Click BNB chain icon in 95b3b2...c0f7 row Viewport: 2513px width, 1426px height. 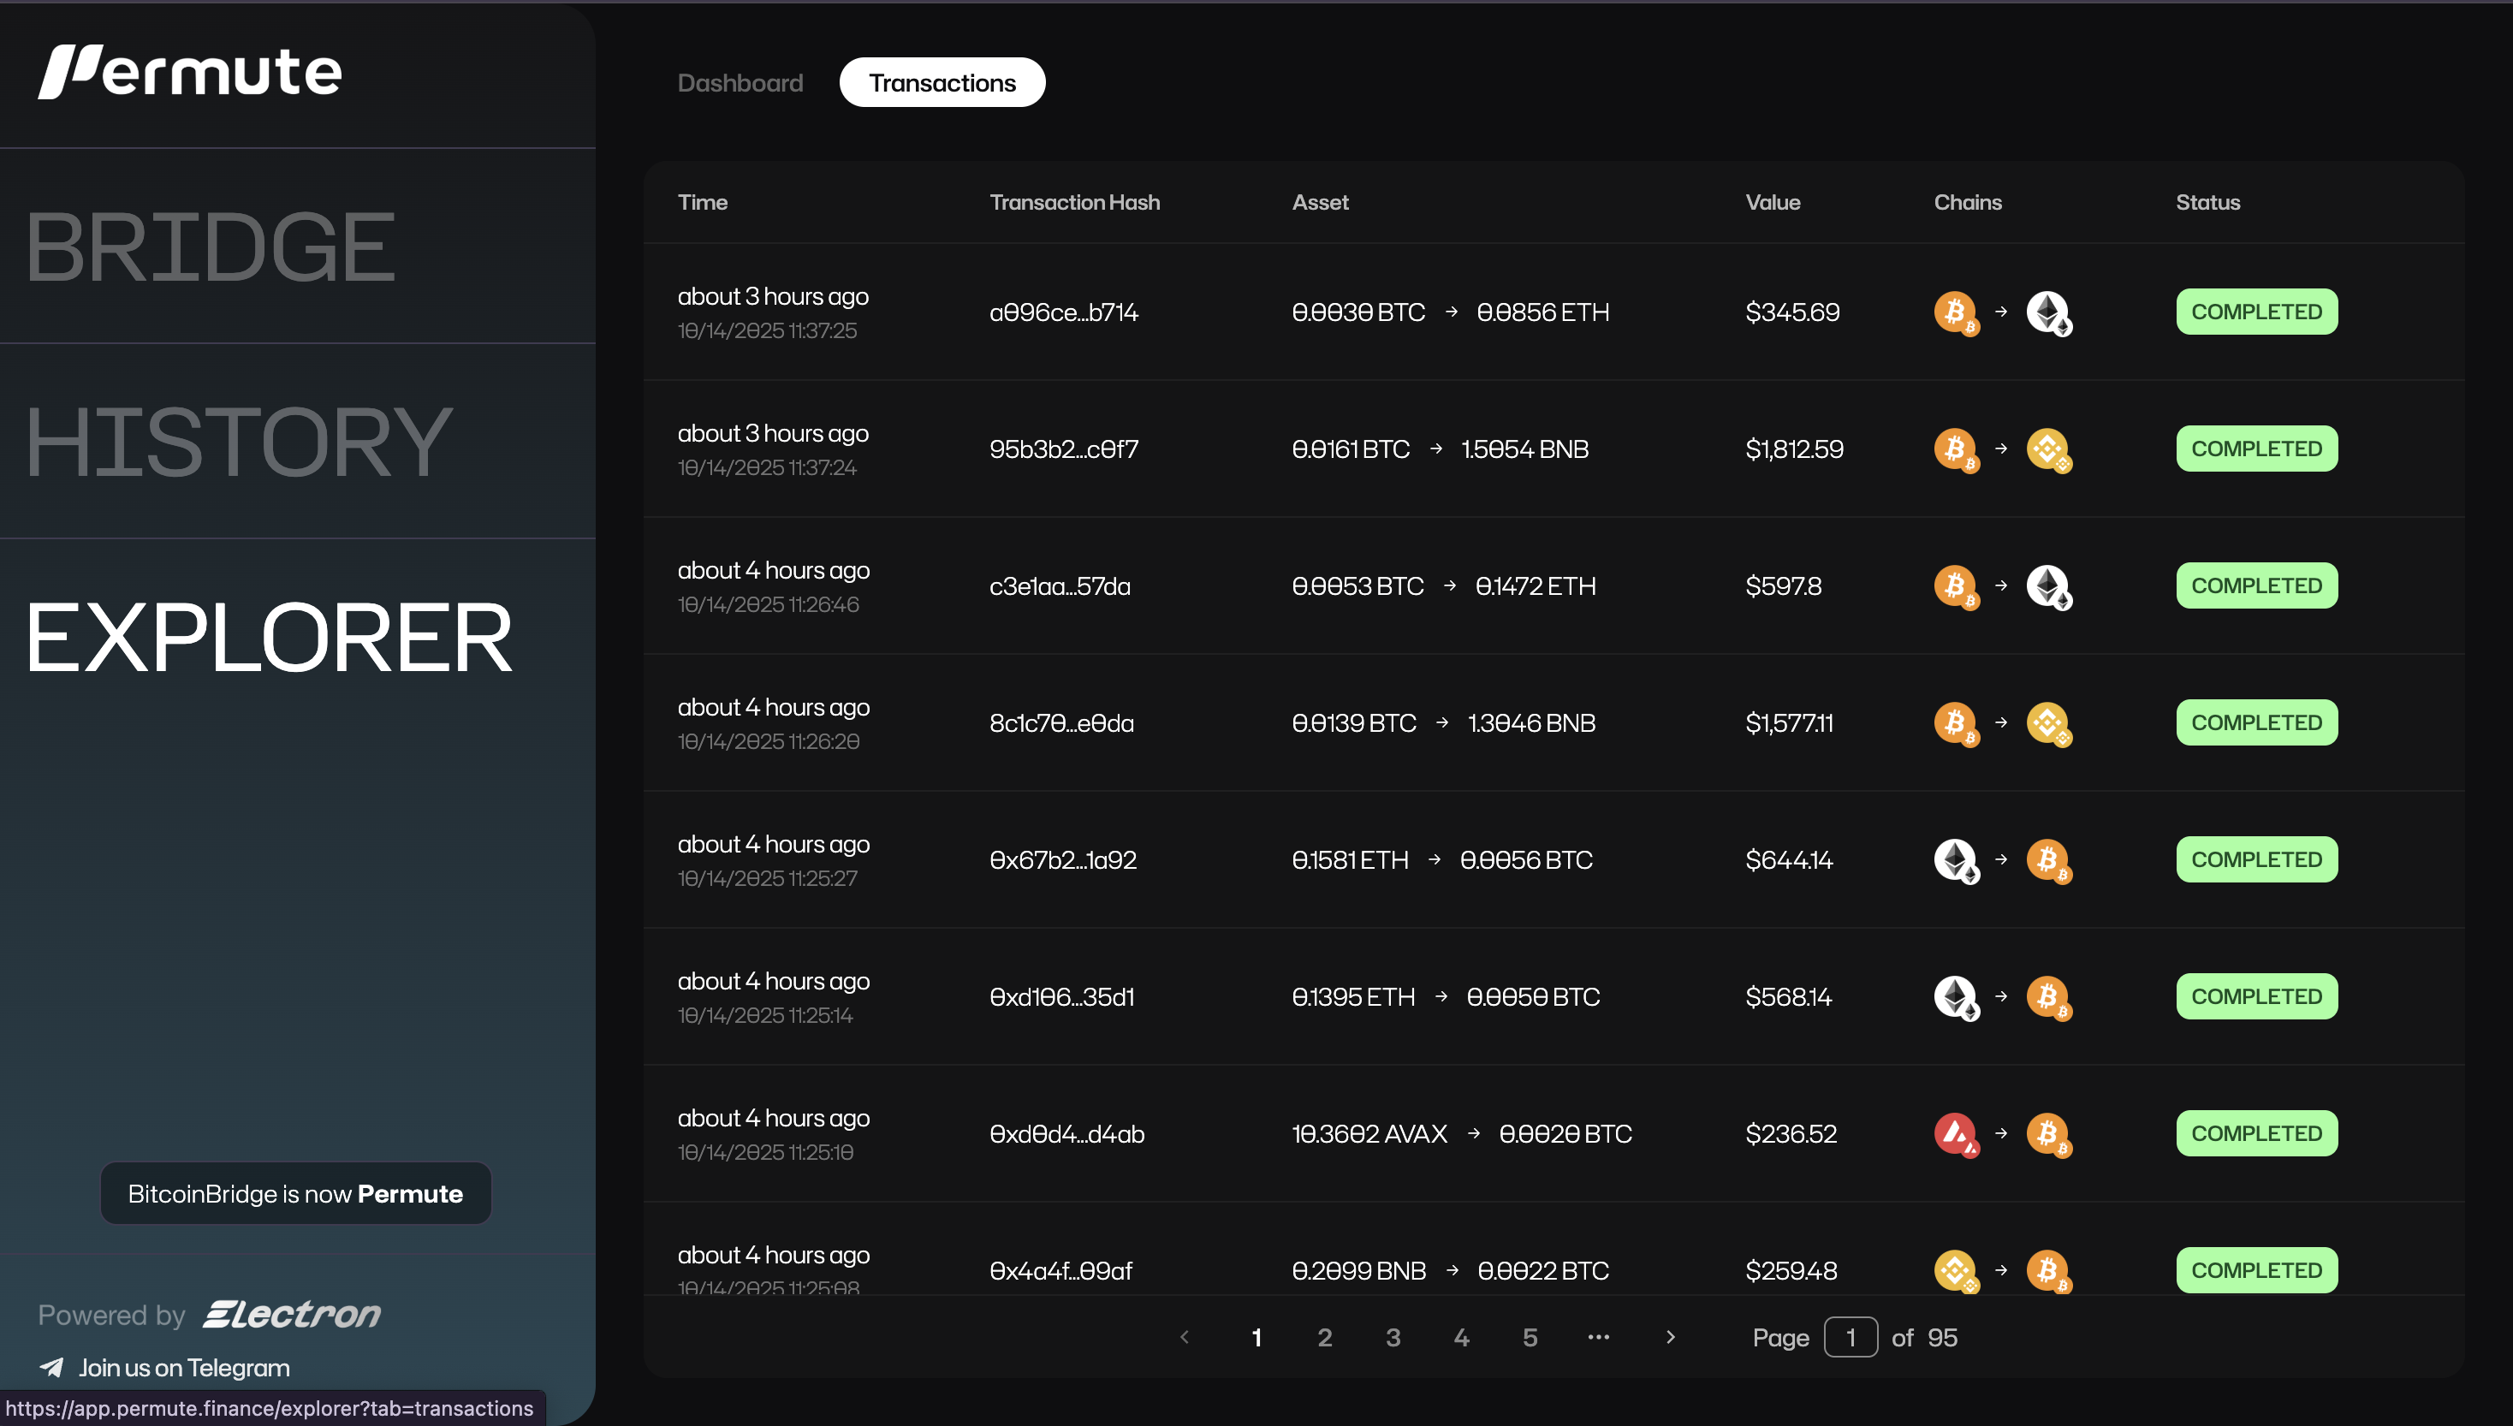point(2047,449)
